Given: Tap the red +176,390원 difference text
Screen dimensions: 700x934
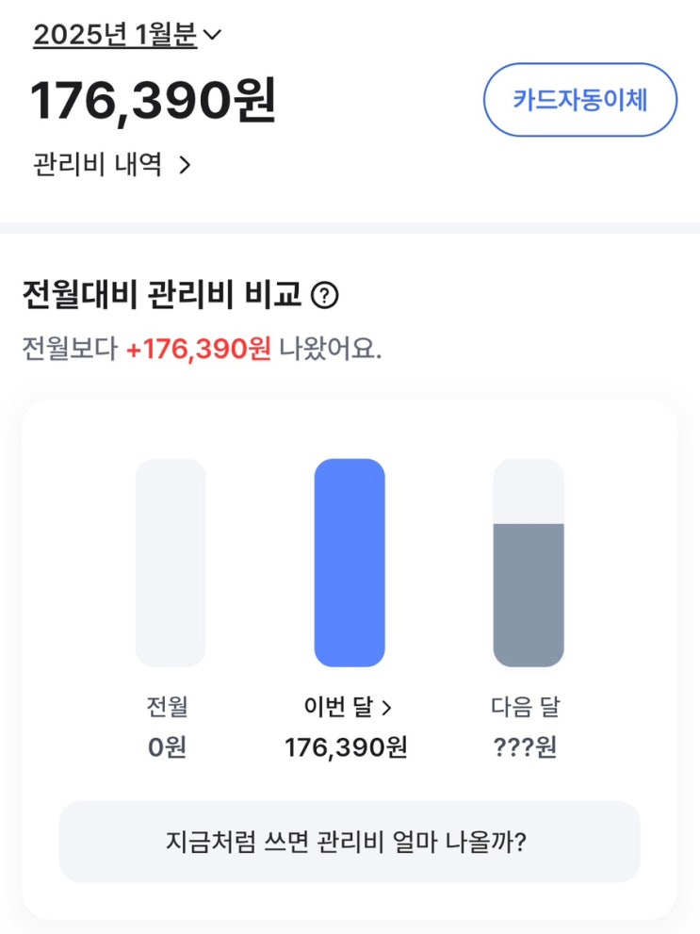Looking at the screenshot, I should tap(198, 349).
